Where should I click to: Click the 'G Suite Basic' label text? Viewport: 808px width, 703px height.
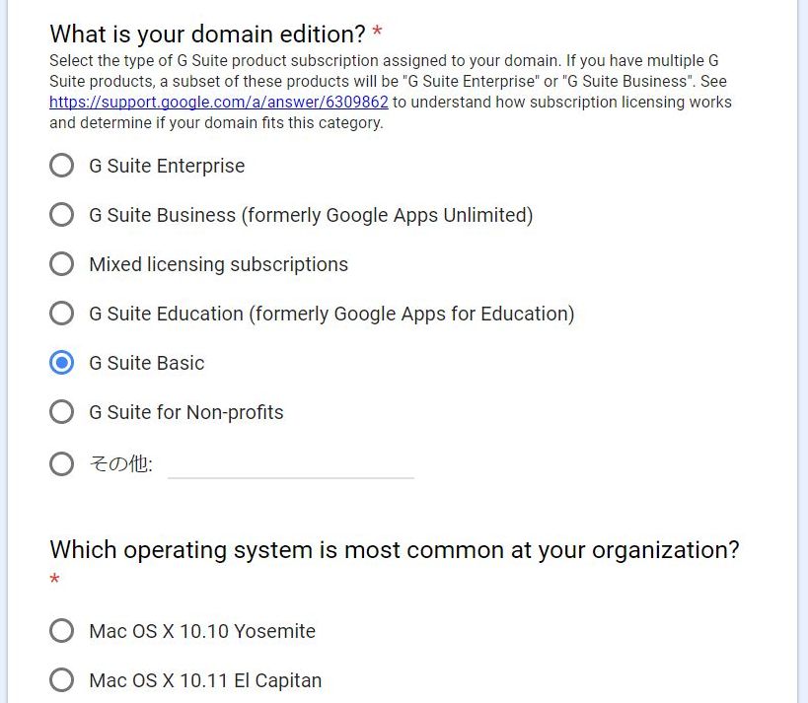point(147,363)
